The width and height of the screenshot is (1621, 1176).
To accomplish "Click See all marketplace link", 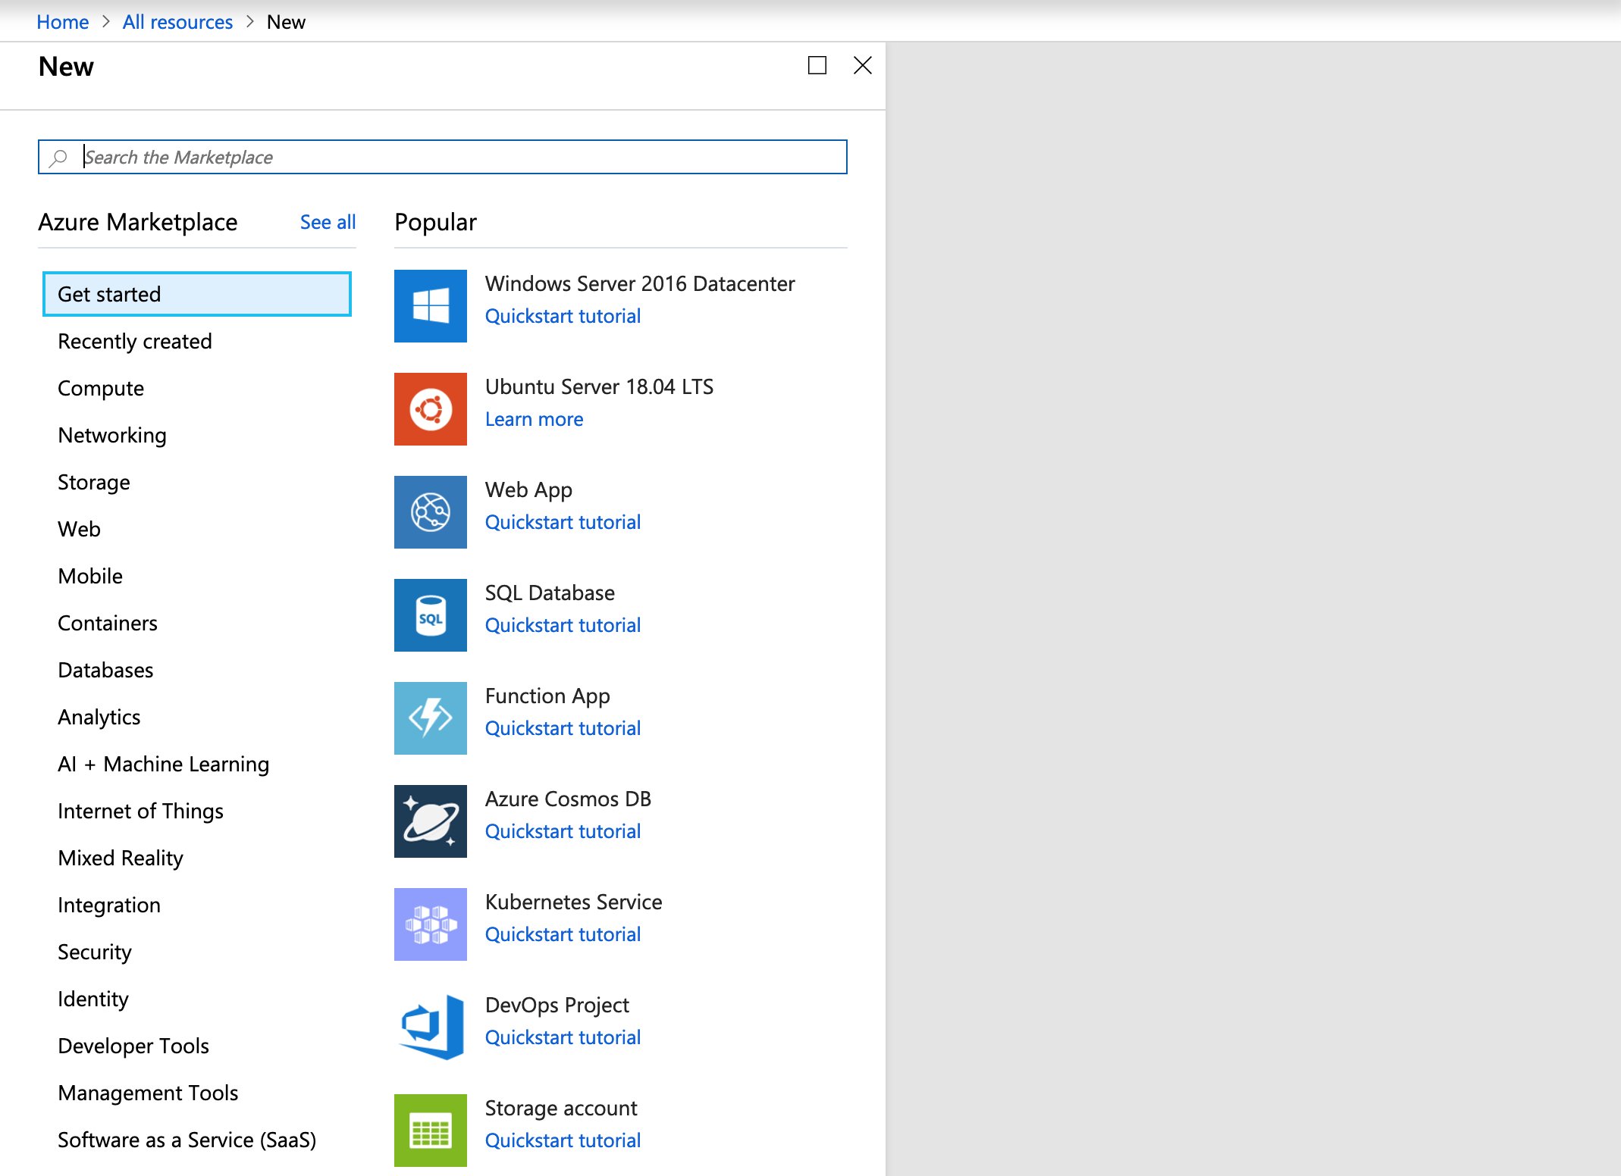I will pyautogui.click(x=328, y=222).
